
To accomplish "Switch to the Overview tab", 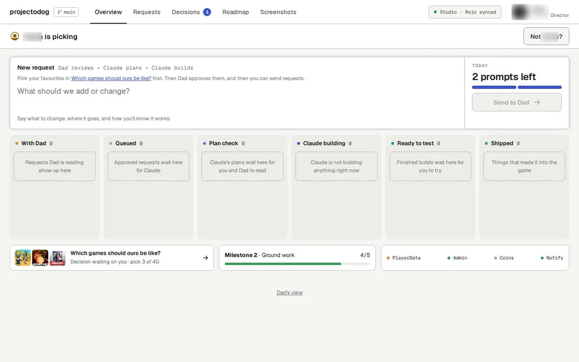I will tap(108, 12).
